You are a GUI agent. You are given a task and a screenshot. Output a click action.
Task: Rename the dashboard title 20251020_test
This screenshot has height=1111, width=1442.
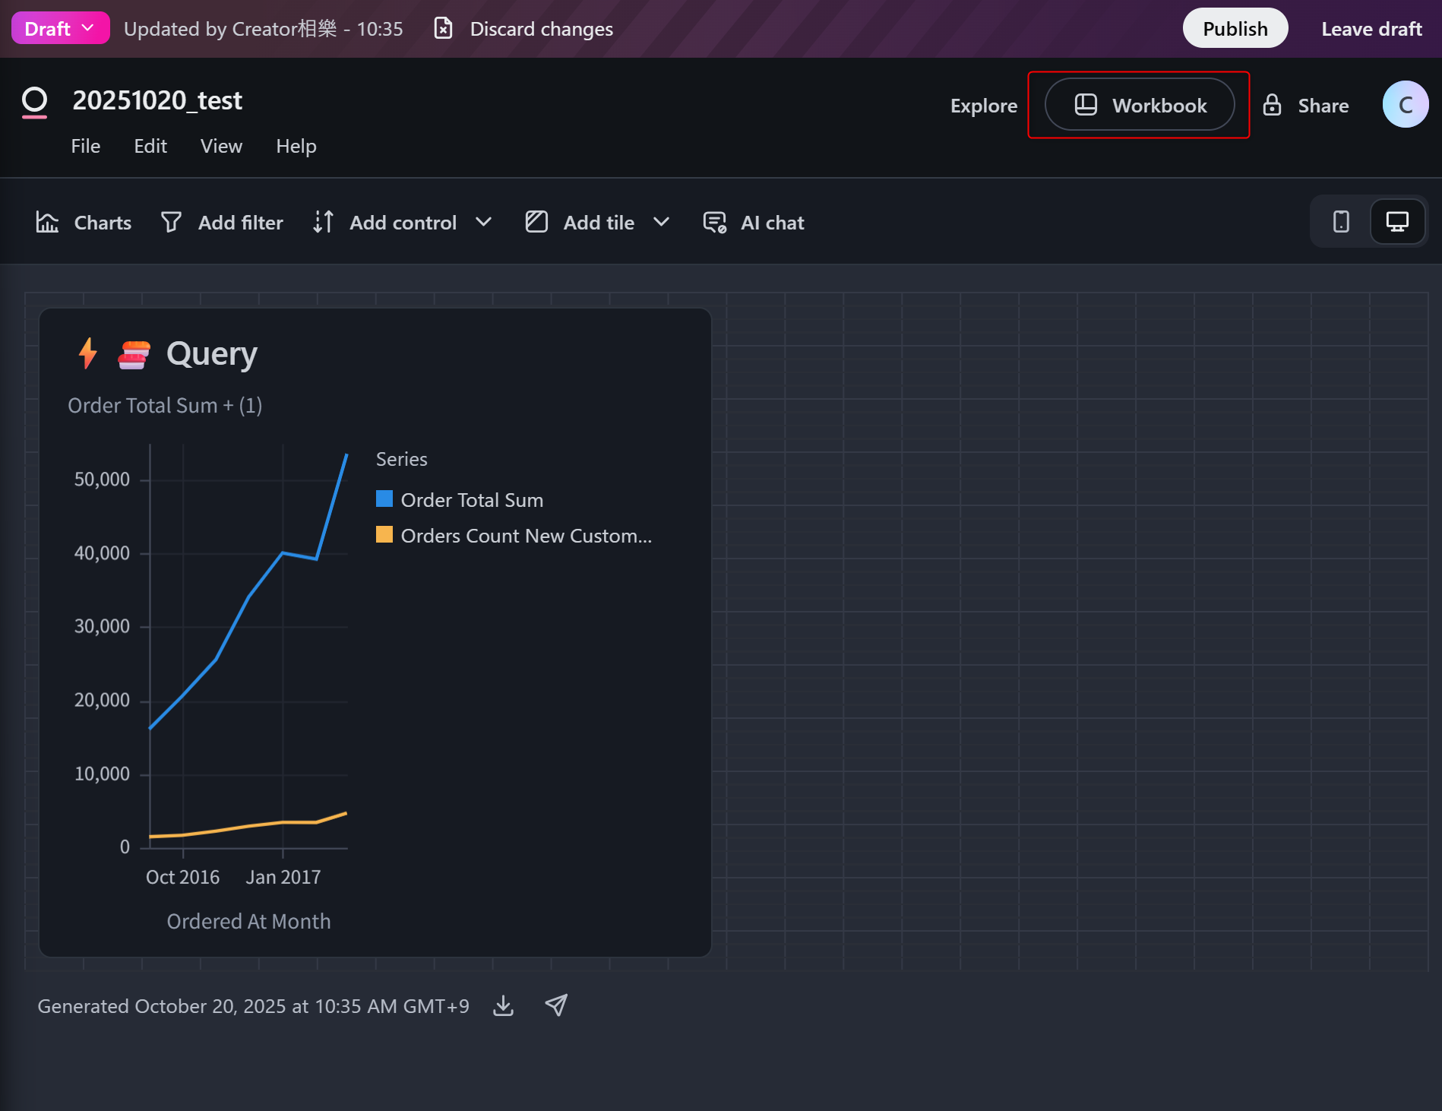[157, 100]
